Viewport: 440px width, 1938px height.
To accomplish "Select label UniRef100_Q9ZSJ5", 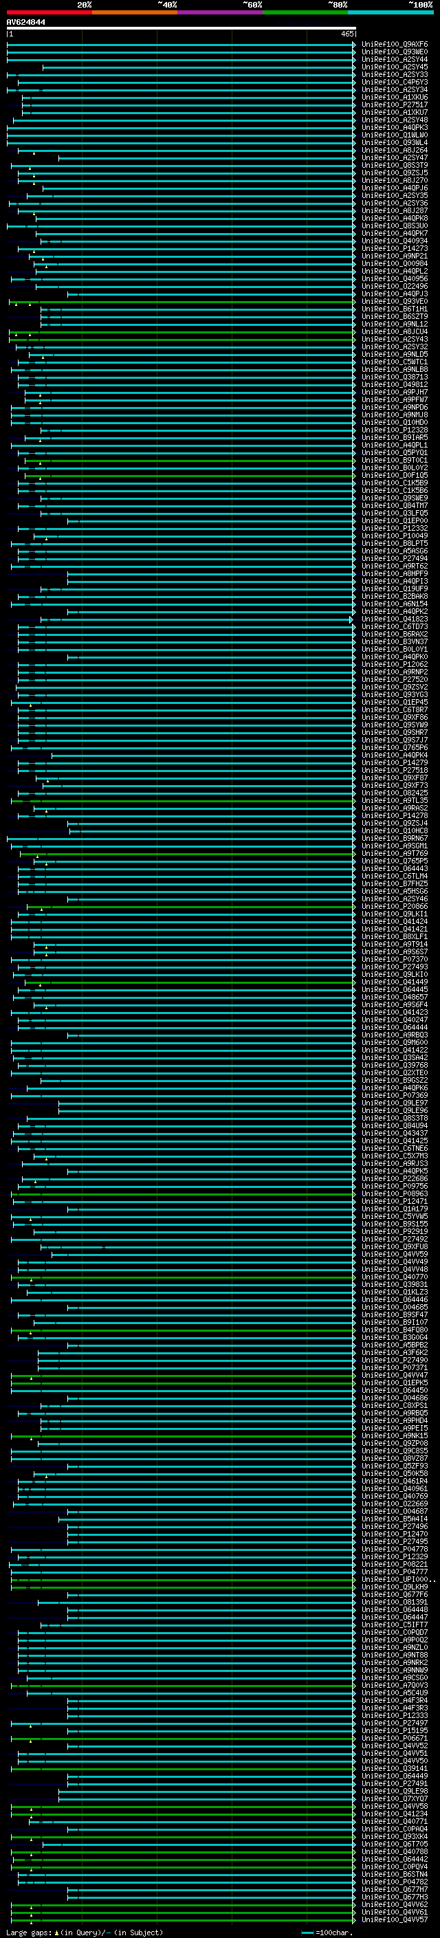I will tap(395, 173).
